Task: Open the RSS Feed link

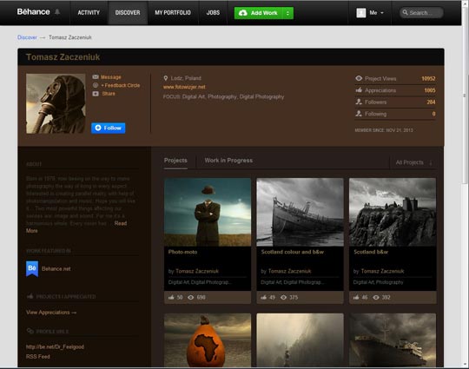Action: point(37,357)
